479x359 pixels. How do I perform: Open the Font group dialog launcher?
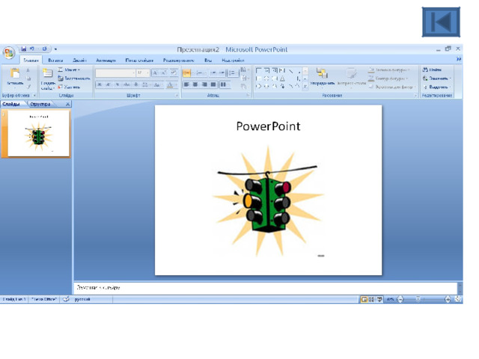point(177,96)
